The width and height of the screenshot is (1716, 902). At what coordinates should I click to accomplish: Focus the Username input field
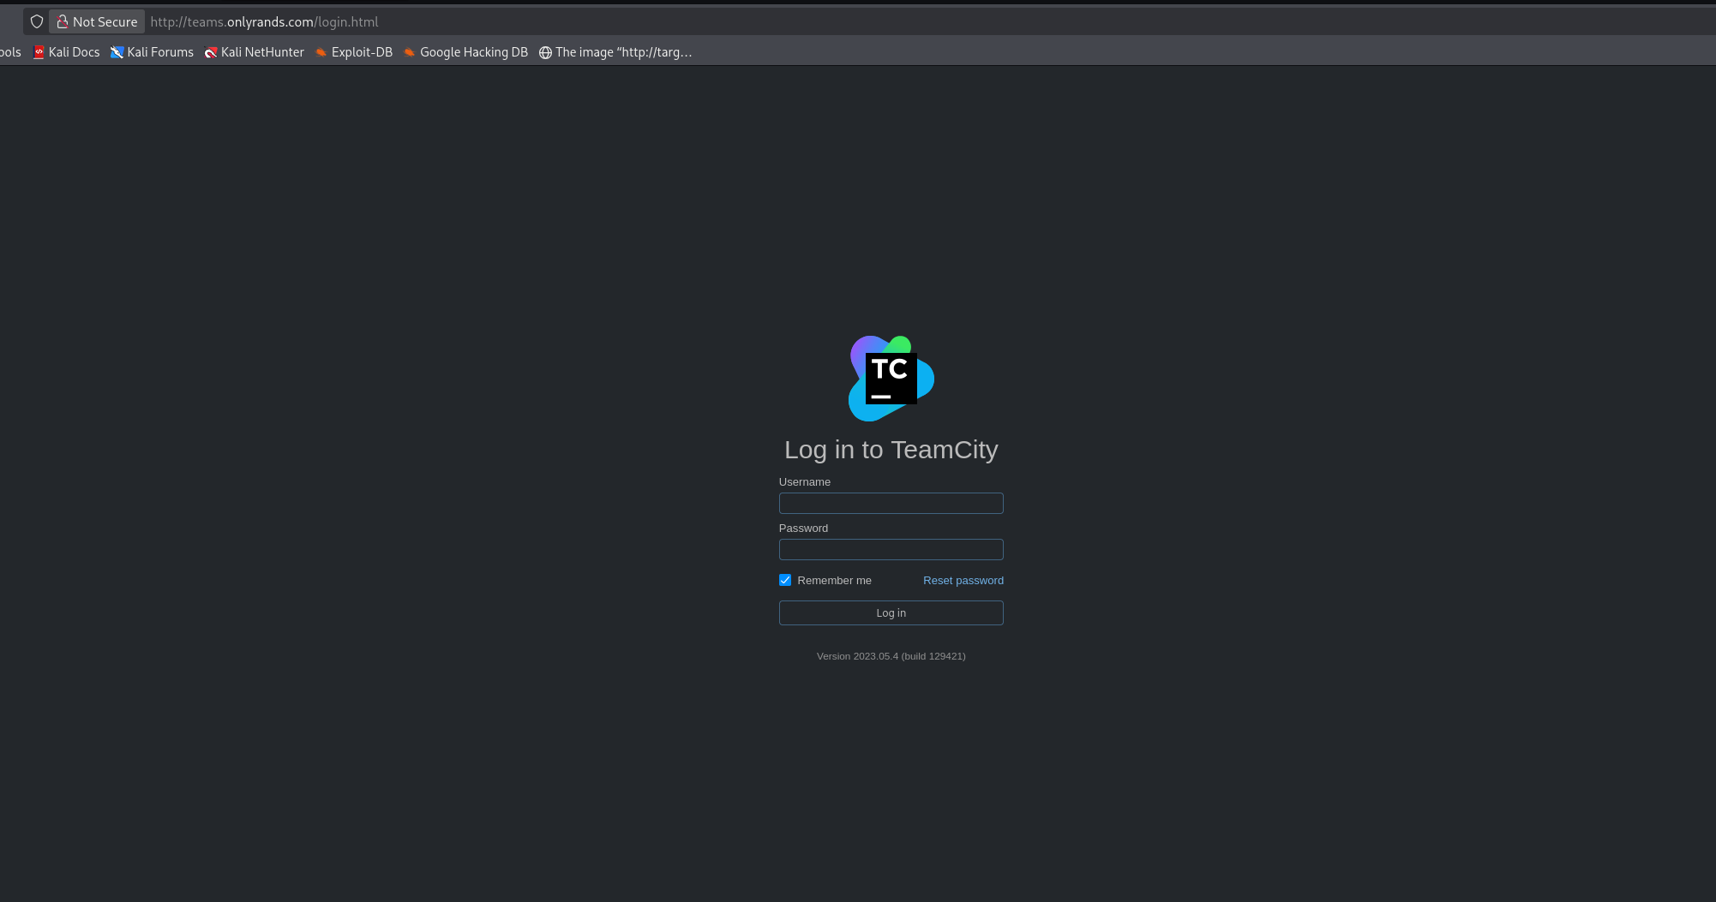891,503
